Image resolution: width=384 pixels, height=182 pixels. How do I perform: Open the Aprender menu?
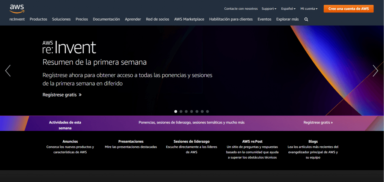pos(133,19)
